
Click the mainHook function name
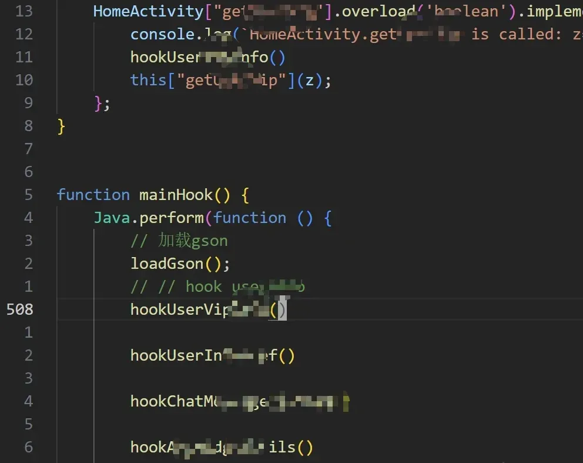coord(176,195)
